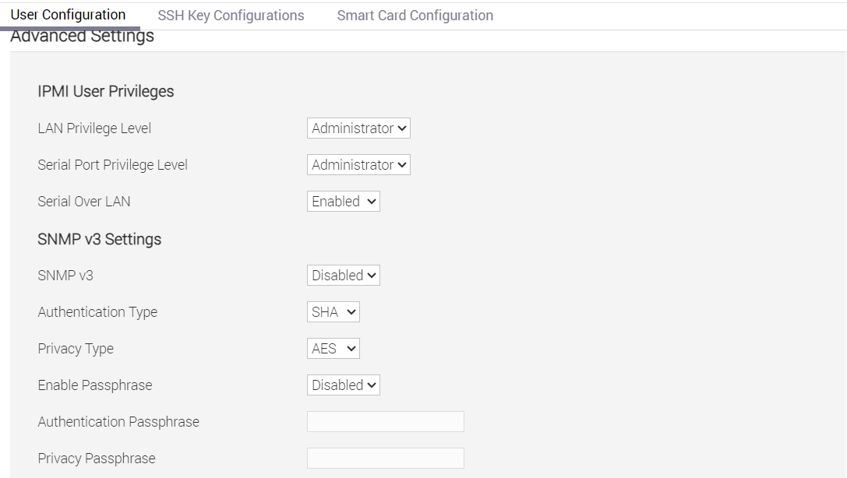Click the SHA Authentication Type selector
The height and width of the screenshot is (478, 847).
click(333, 311)
